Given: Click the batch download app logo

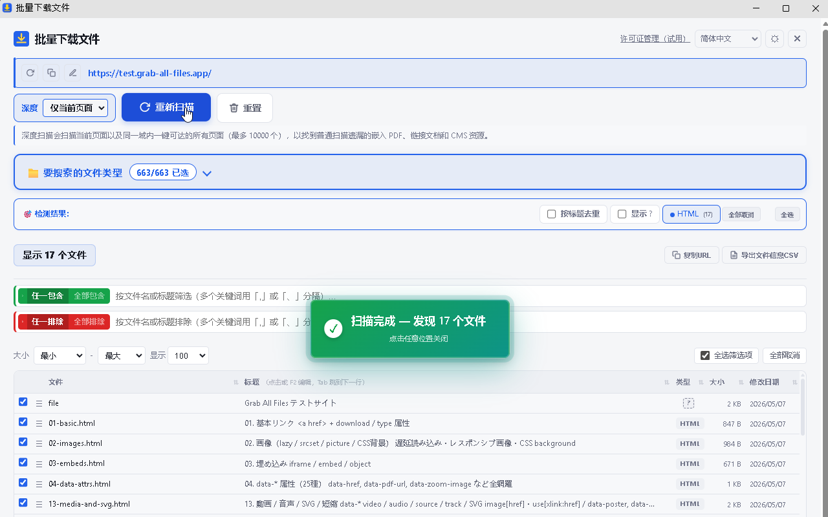Looking at the screenshot, I should (x=21, y=39).
